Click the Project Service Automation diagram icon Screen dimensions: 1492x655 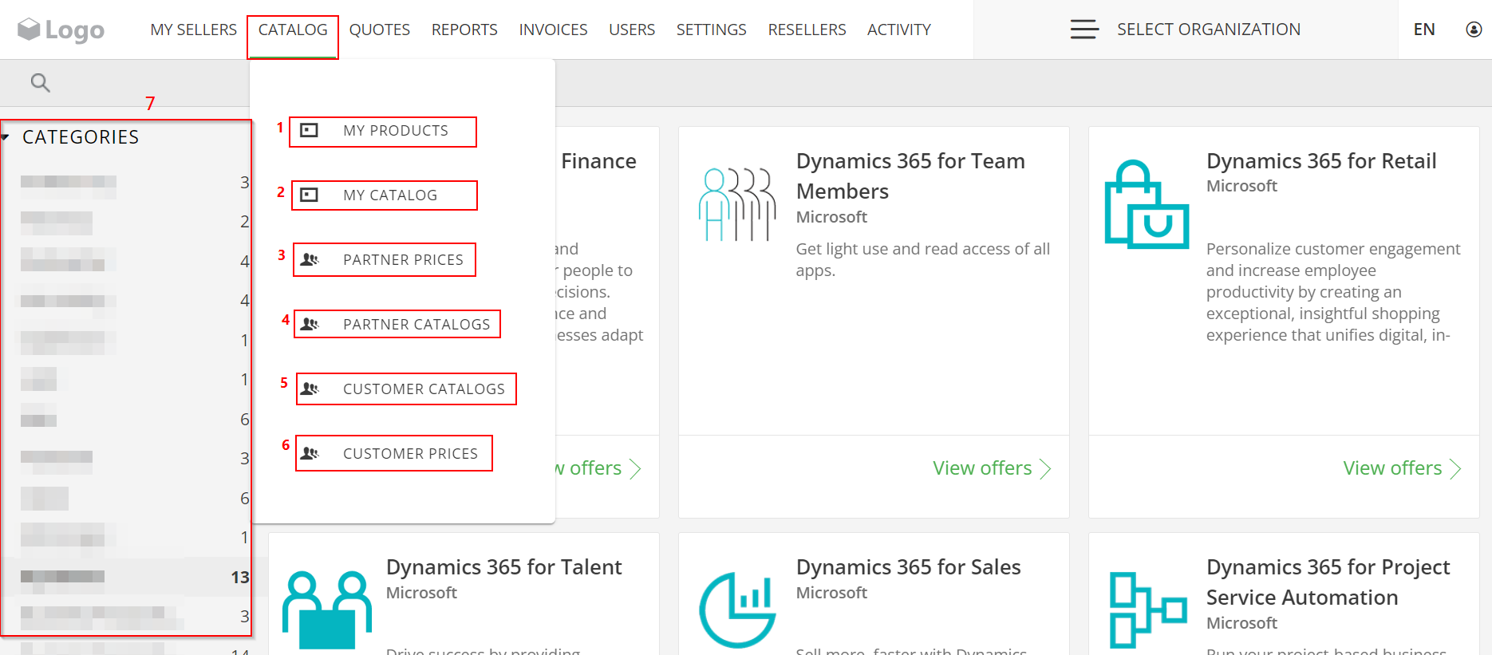click(1148, 610)
